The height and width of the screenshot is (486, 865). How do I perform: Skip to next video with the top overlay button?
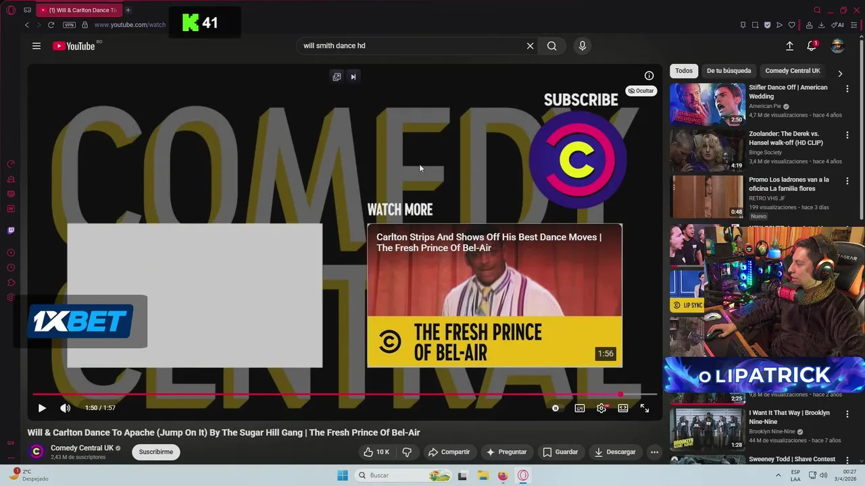(x=353, y=76)
